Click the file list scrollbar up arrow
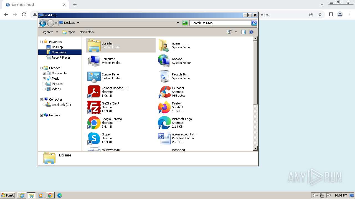The height and width of the screenshot is (199, 355). [x=255, y=39]
